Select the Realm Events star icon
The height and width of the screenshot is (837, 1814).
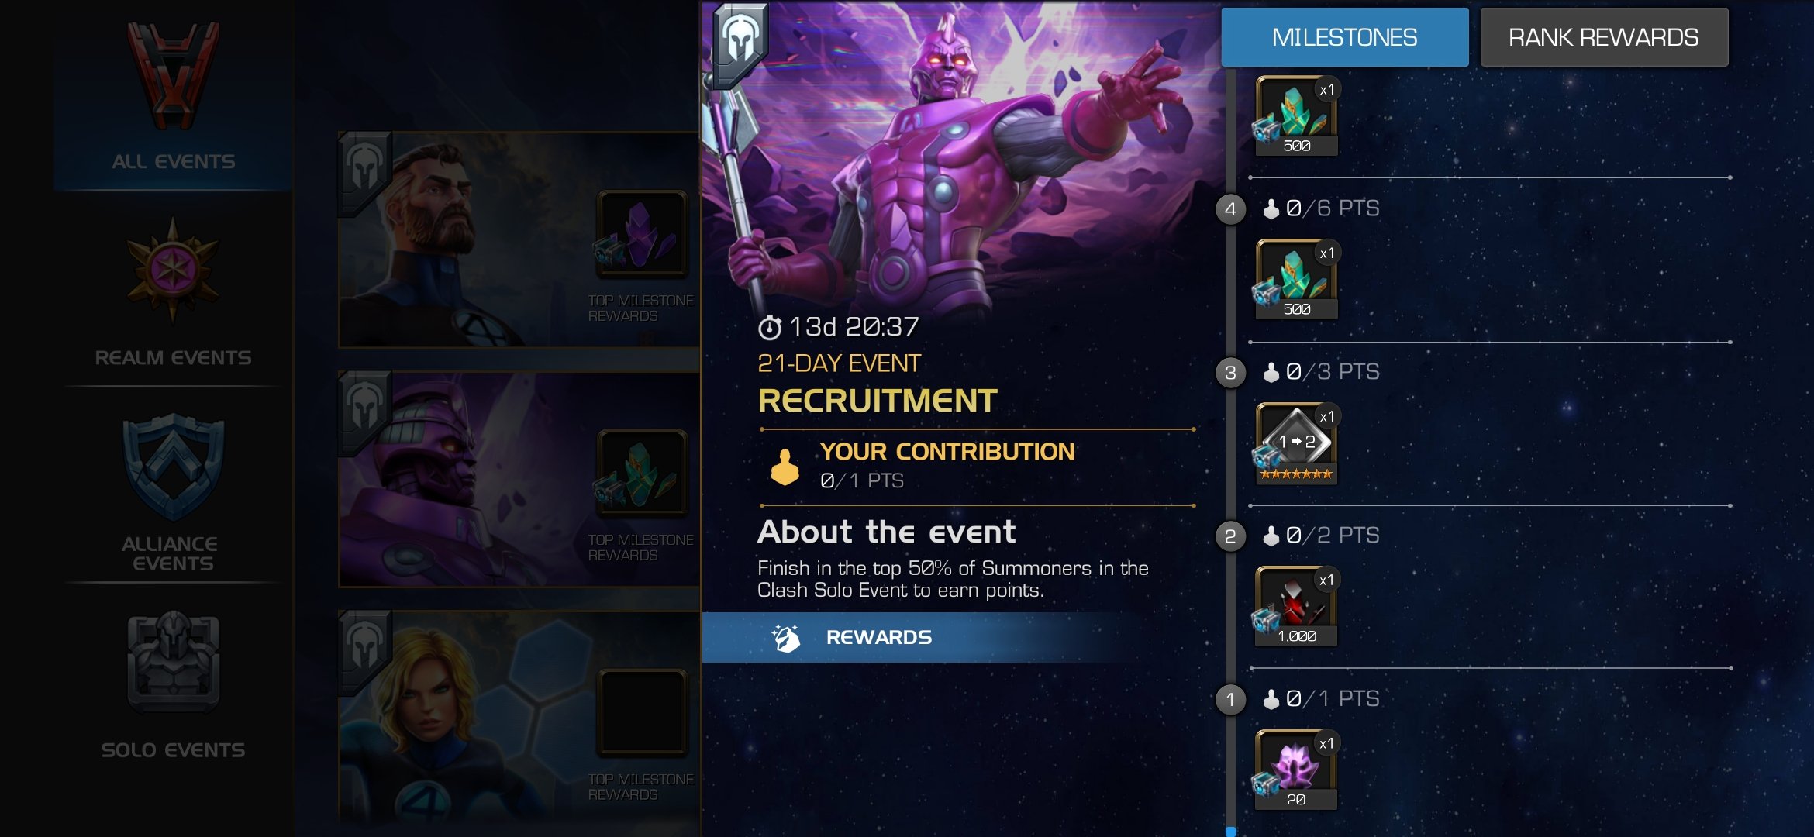click(172, 269)
